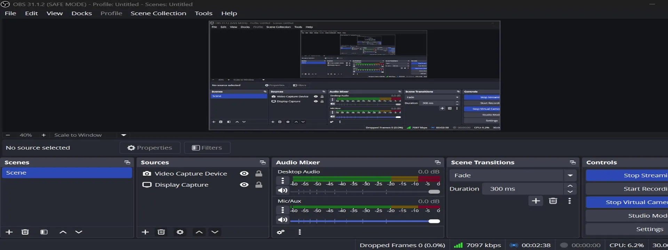Screen dimensions: 668x250
Task: Zoom out preview with minus icon
Action: (8, 135)
